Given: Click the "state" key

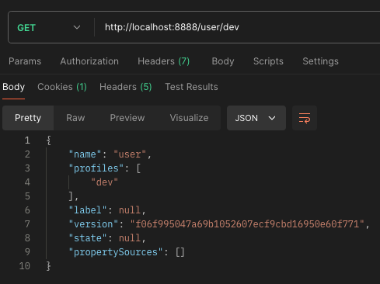Looking at the screenshot, I should pyautogui.click(x=88, y=238).
